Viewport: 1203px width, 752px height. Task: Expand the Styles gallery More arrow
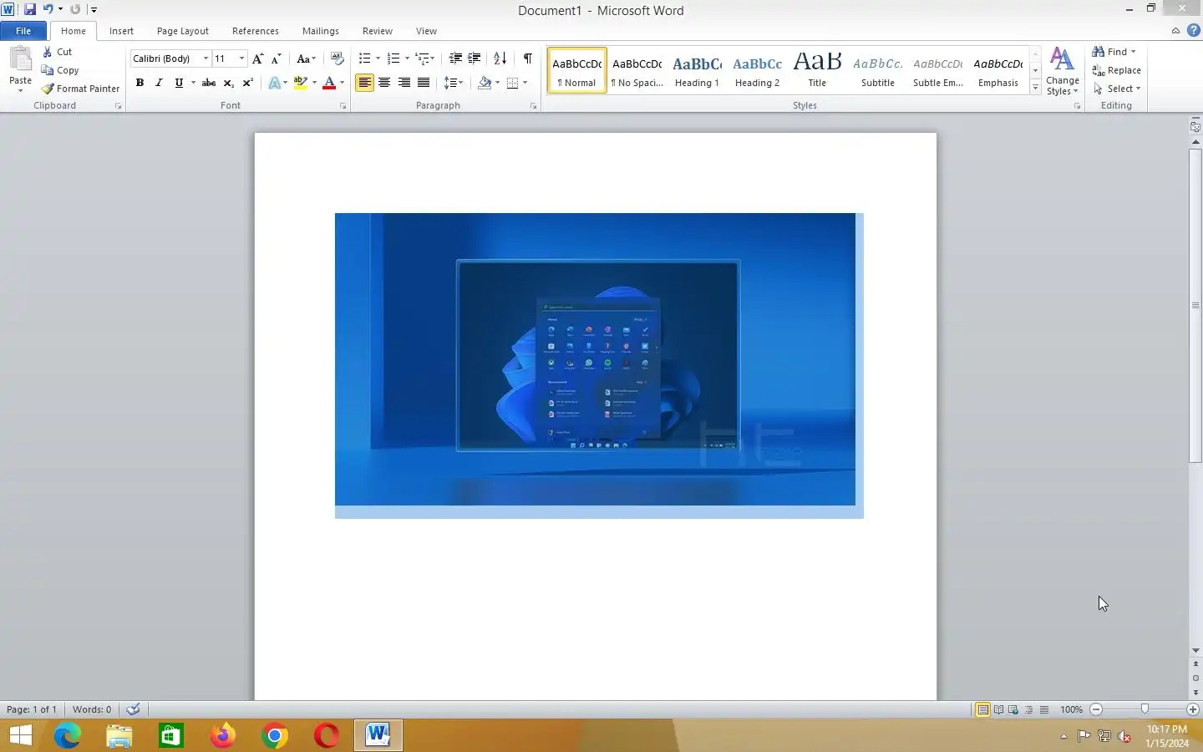coord(1036,88)
